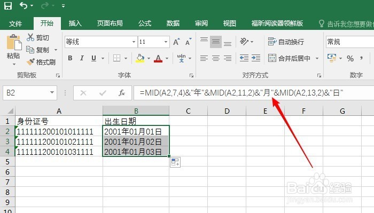374x213 pixels.
Task: Click the Save icon in quick access toolbar
Action: [8, 6]
